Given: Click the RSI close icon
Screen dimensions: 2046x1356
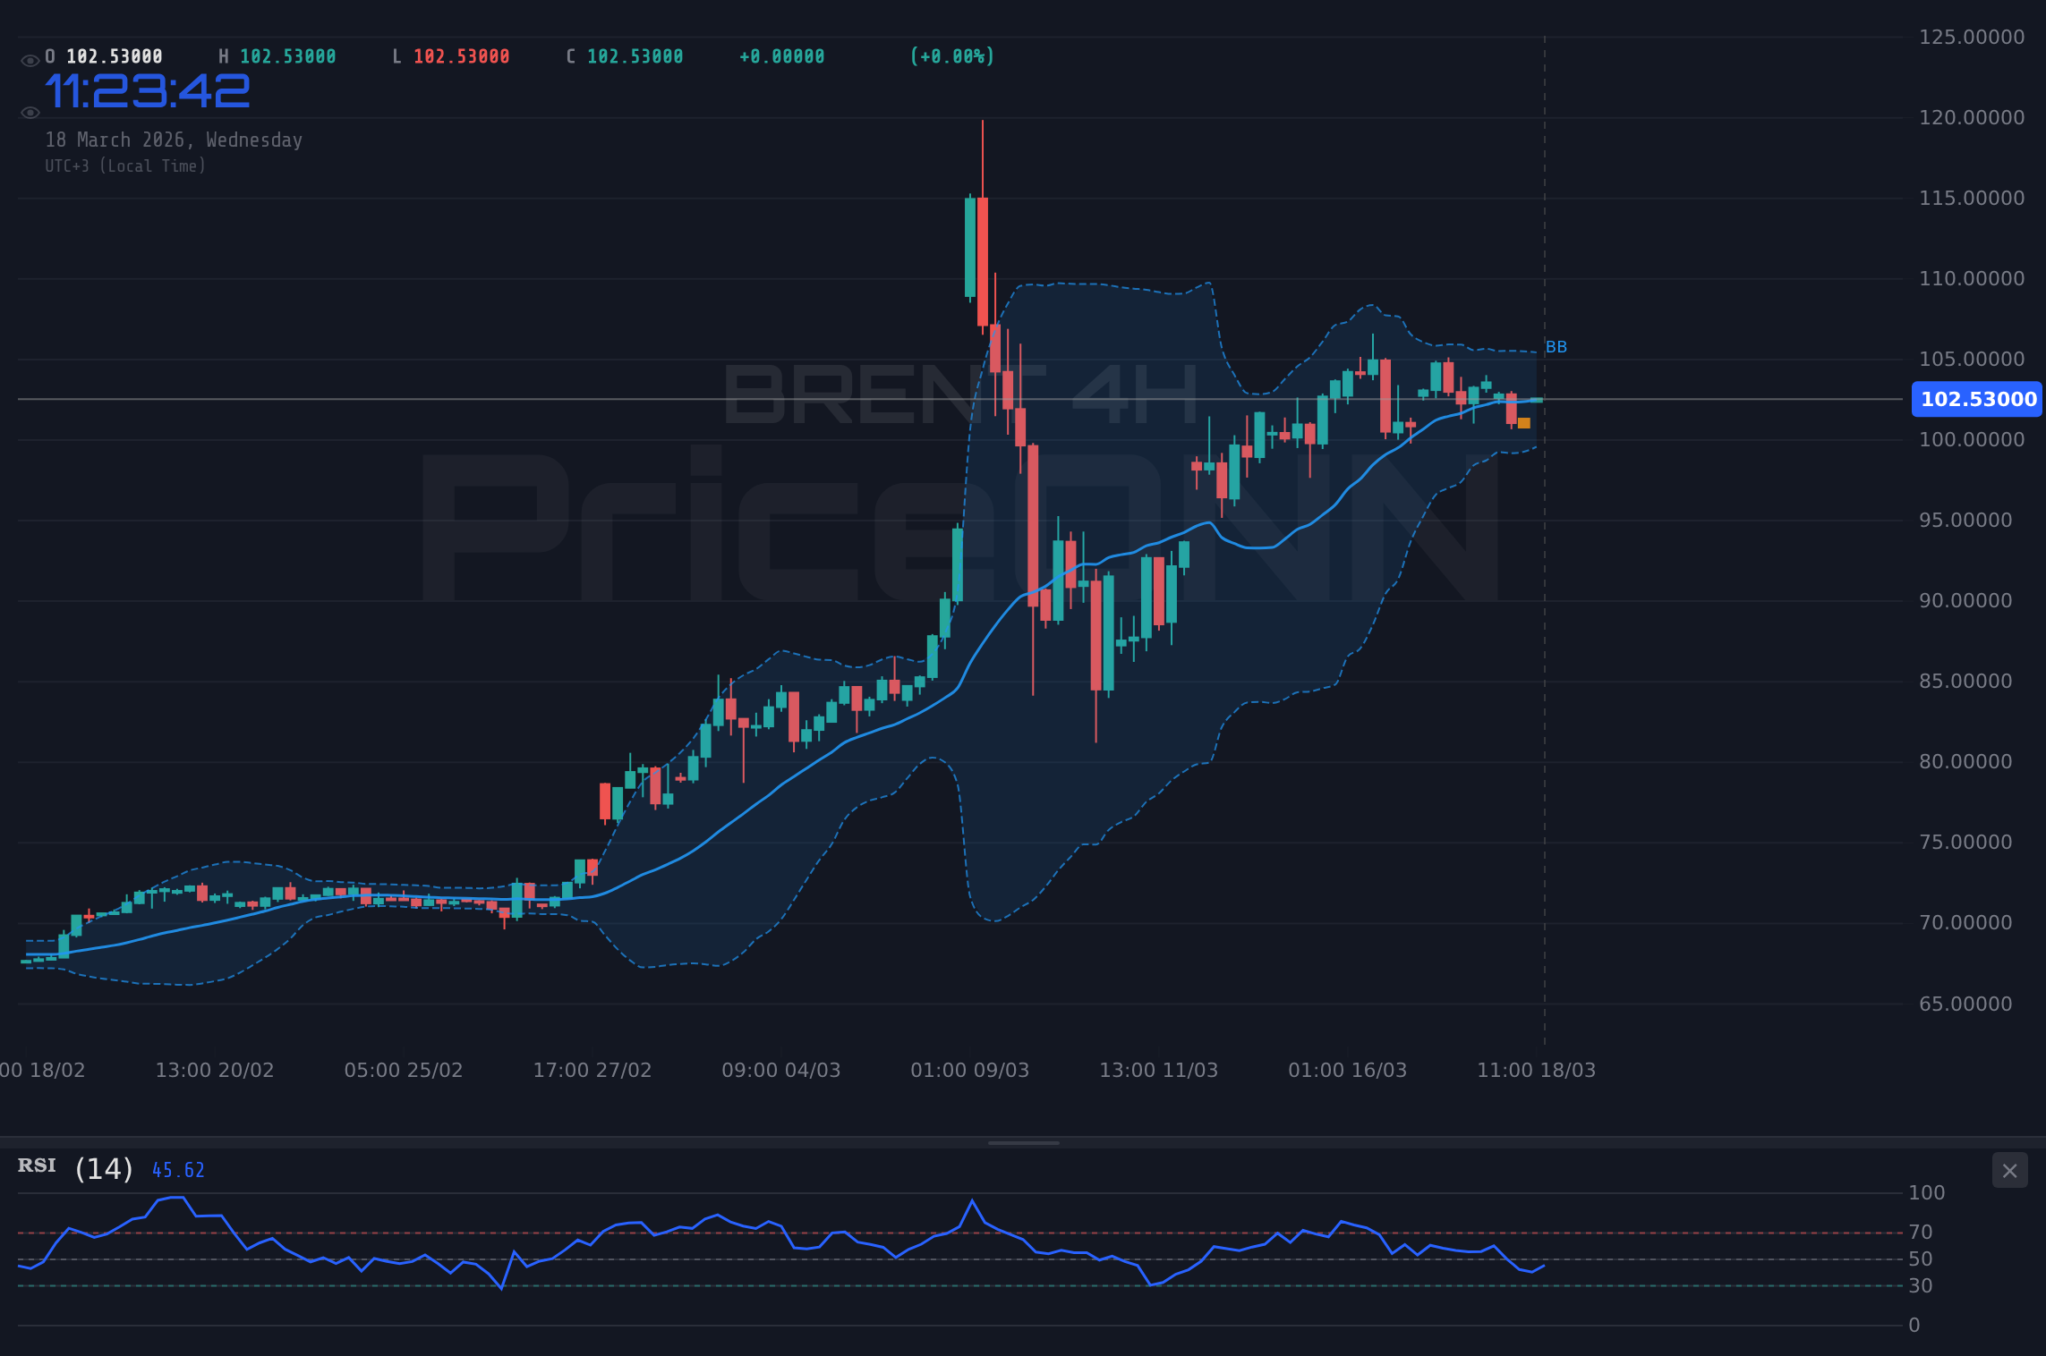Looking at the screenshot, I should 2009,1170.
